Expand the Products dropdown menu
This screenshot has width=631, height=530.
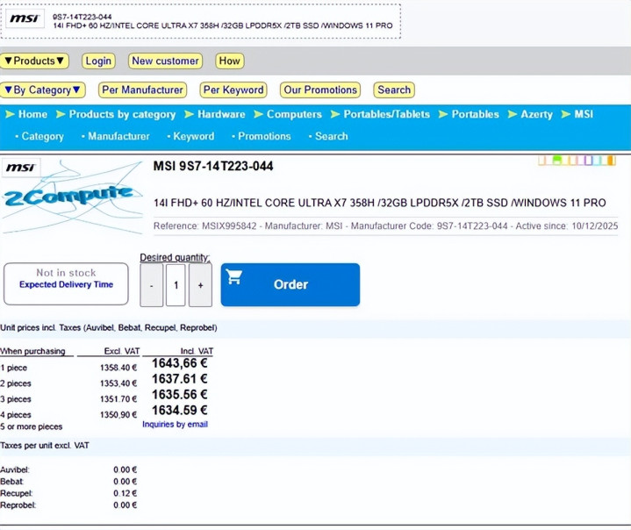coord(34,61)
